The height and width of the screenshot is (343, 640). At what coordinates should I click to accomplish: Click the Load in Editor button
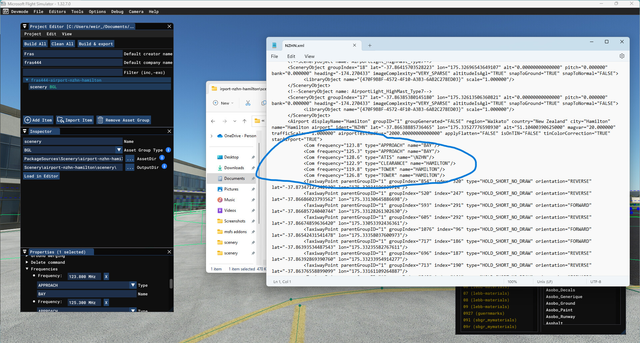click(x=41, y=176)
